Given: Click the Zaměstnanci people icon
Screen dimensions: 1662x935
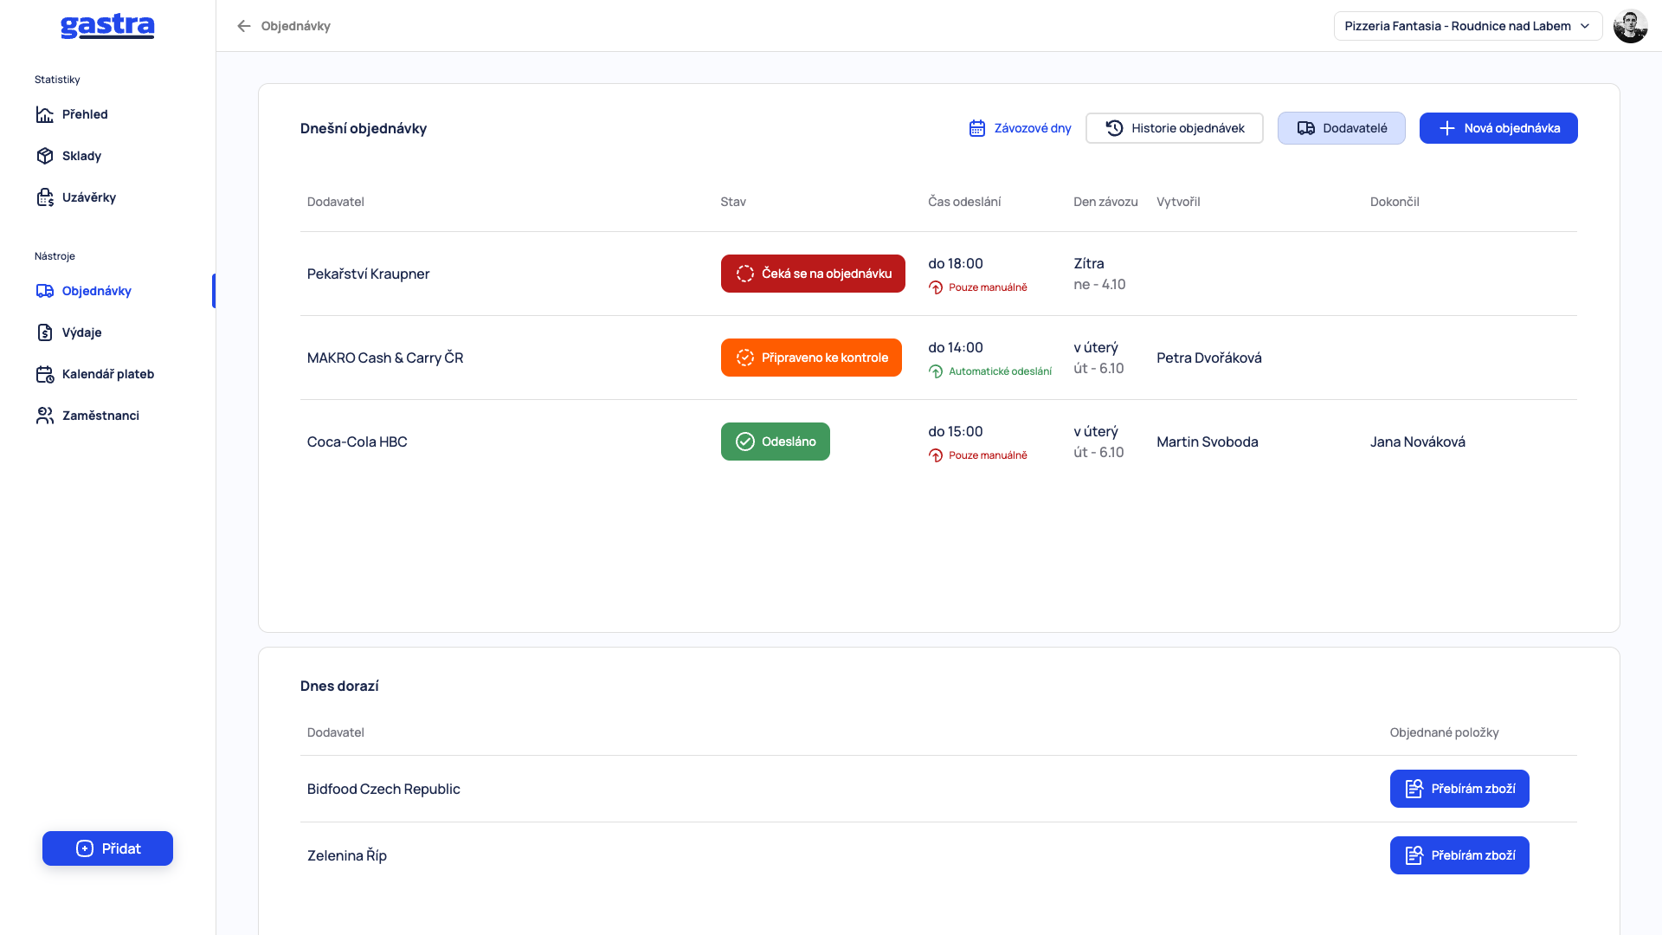Looking at the screenshot, I should 45,416.
